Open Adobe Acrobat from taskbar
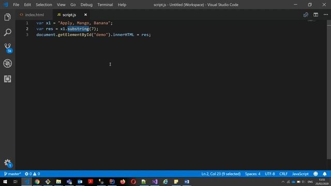 tap(91, 181)
